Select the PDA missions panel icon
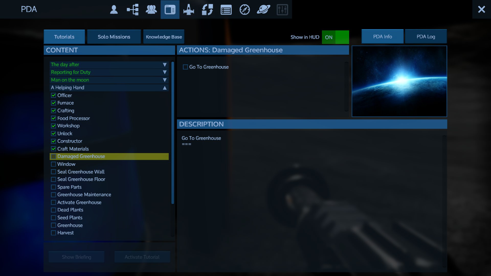Image resolution: width=491 pixels, height=276 pixels. pyautogui.click(x=170, y=10)
